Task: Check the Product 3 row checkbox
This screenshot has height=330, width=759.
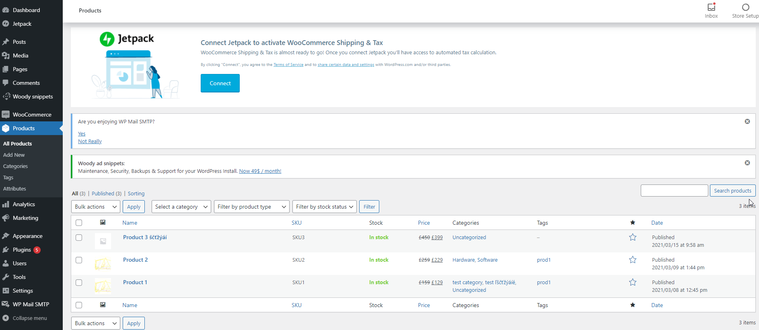Action: point(79,238)
